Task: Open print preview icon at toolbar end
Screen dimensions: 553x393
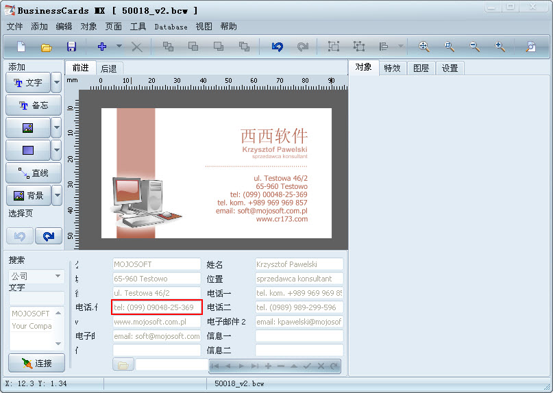Action: click(530, 47)
